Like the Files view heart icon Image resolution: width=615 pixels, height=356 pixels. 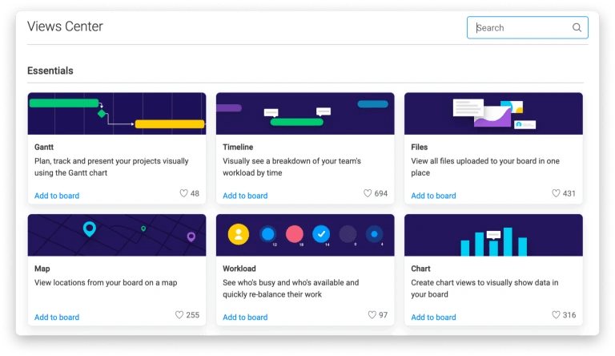tap(556, 193)
